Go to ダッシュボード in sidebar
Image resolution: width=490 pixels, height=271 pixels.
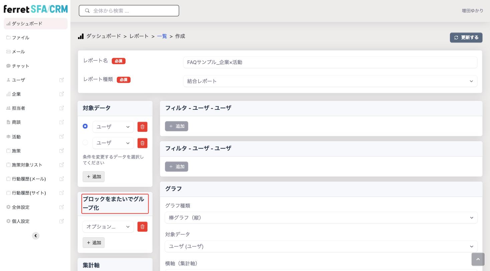pyautogui.click(x=36, y=24)
